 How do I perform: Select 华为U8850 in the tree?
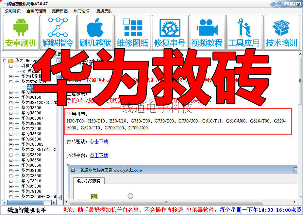31,165
